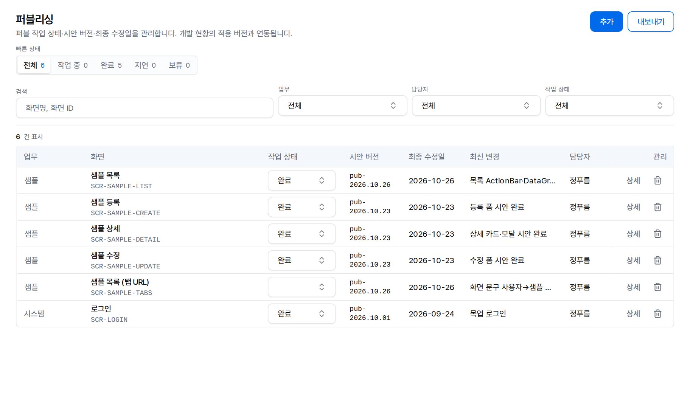Click the 시스템 cell in login row
This screenshot has height=397, width=690.
[34, 313]
